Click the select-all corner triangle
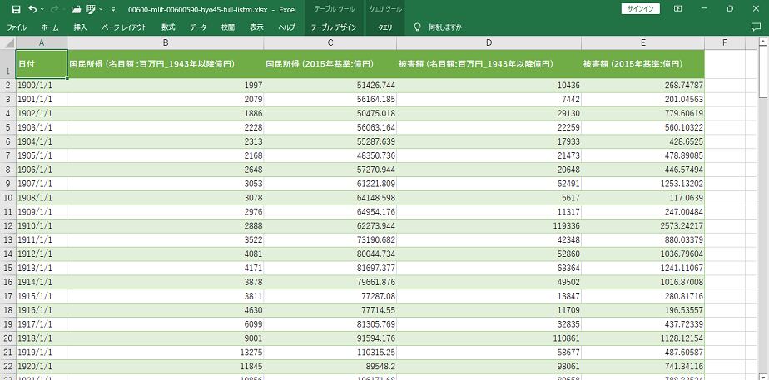 [x=7, y=42]
